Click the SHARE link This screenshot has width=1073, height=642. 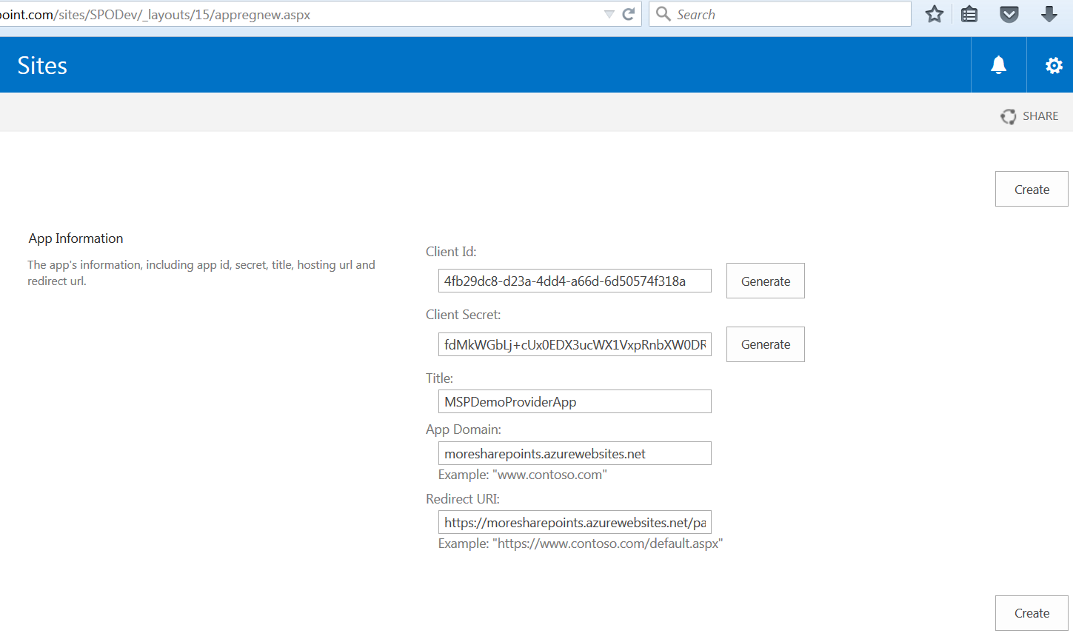pyautogui.click(x=1041, y=116)
